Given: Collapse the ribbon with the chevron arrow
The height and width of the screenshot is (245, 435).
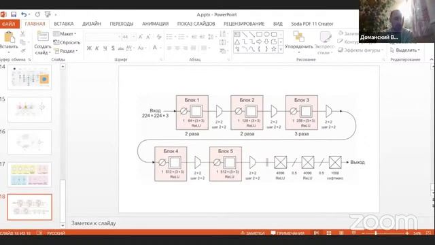Looking at the screenshot, I should coord(432,59).
